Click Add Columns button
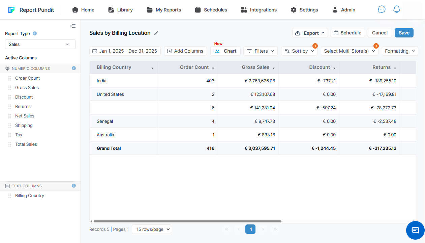Screen dimensions: 425x243 [x=185, y=51]
